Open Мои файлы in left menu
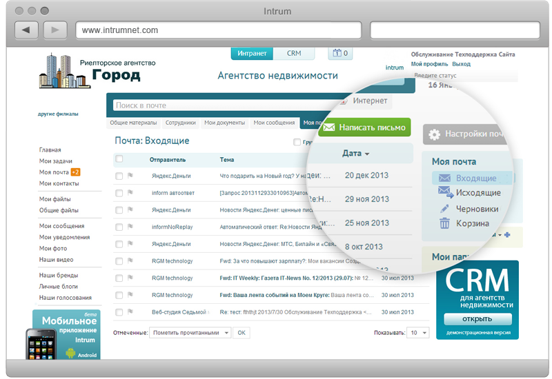Screen dimensions: 552x379 tap(55, 199)
